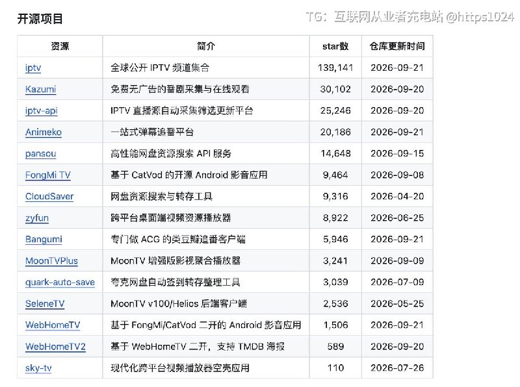Select the star count 3,241

point(335,261)
